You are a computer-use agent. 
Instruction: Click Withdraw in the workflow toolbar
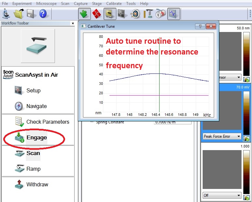pyautogui.click(x=37, y=185)
